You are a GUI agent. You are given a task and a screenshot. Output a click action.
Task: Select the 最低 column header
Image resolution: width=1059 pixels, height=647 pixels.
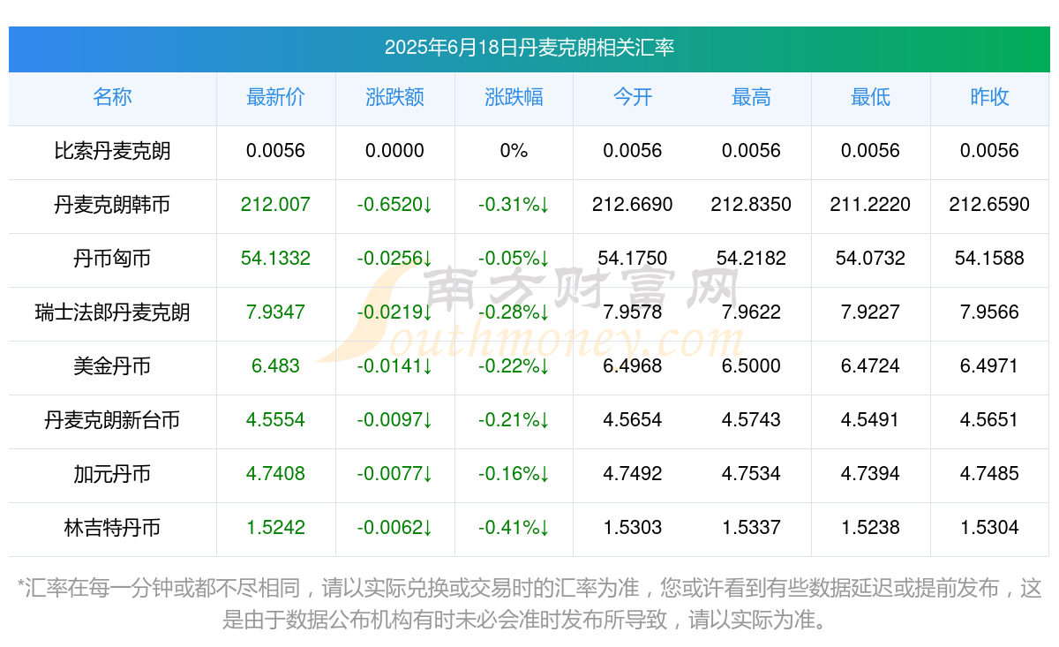870,97
